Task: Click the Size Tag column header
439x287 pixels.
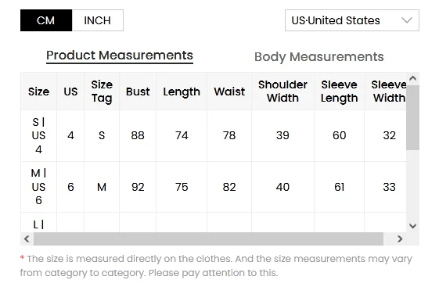Action: (102, 91)
